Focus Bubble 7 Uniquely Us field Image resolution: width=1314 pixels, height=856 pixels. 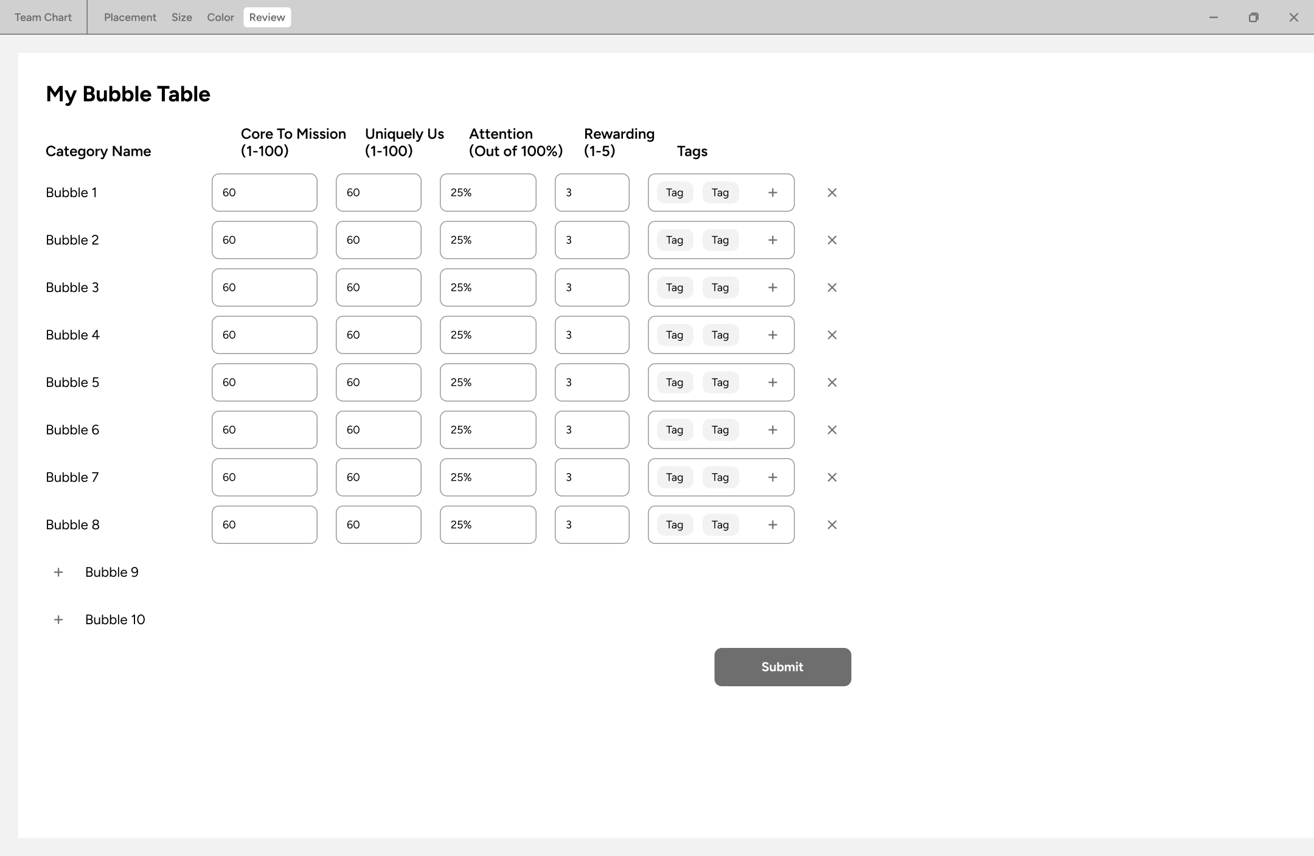pyautogui.click(x=378, y=478)
